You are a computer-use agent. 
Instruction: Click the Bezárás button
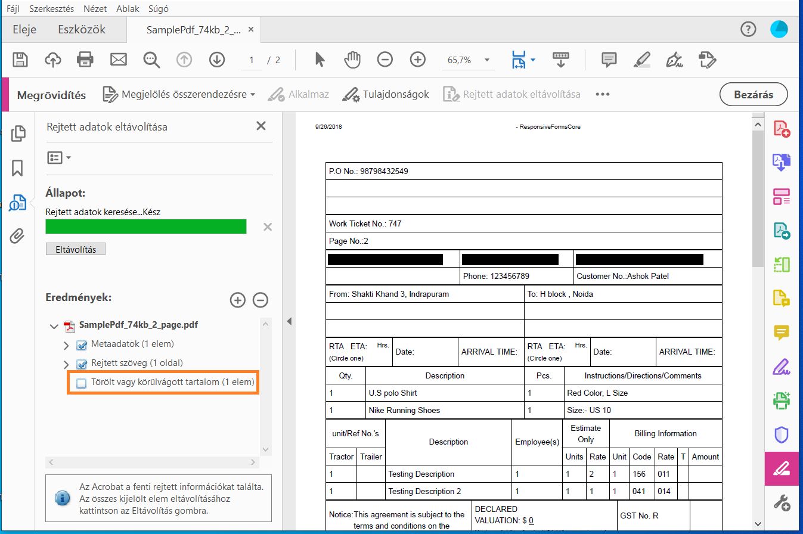(x=754, y=94)
